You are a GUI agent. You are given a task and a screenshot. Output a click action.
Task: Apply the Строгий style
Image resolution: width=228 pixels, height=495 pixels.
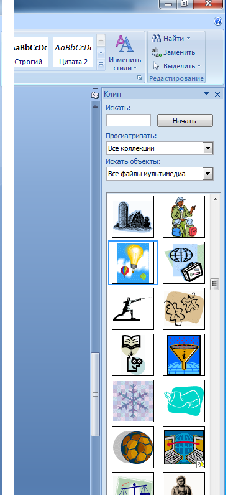31,52
